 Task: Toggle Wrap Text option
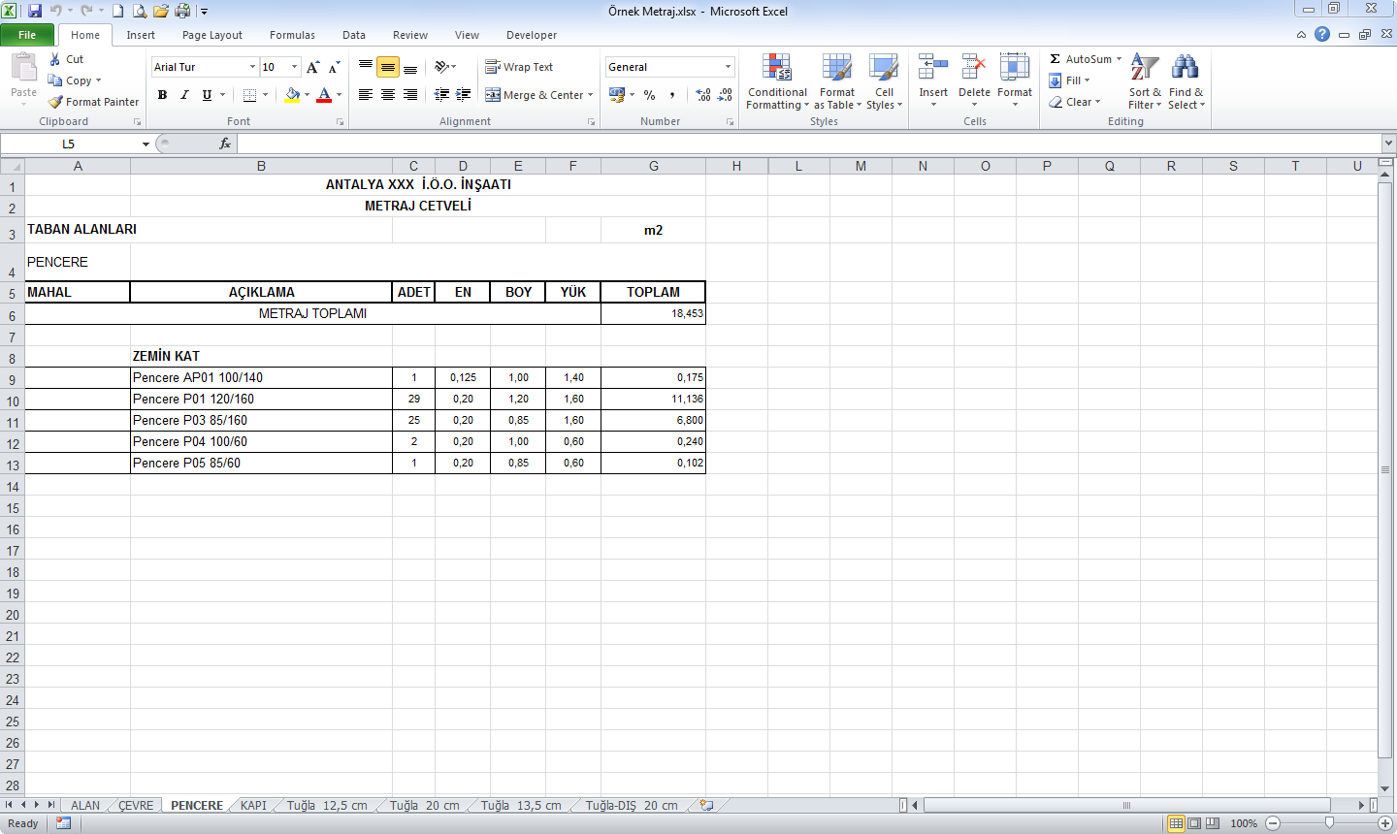[519, 67]
